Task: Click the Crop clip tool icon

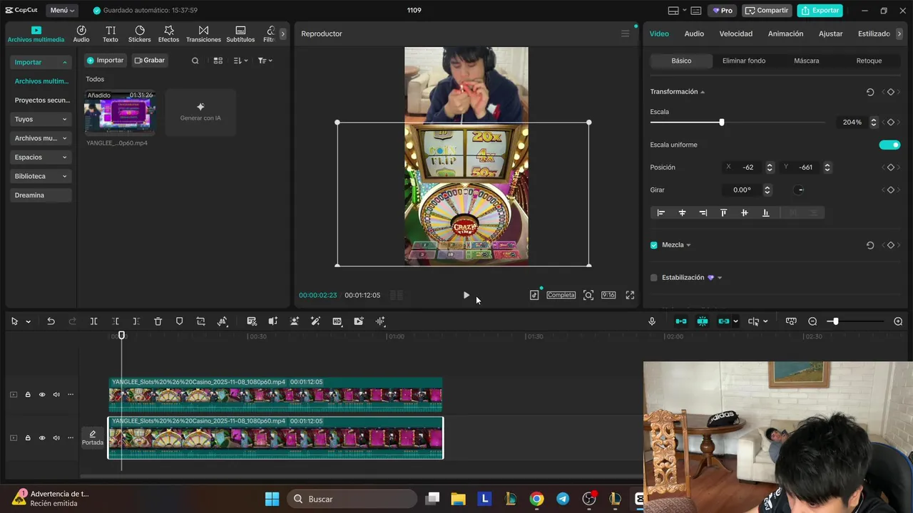Action: pos(200,321)
